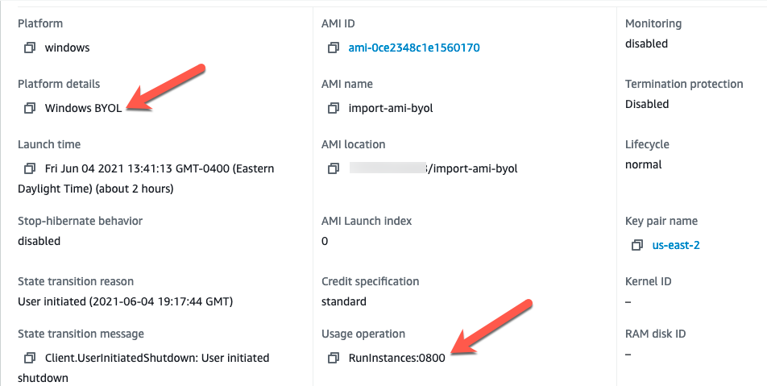Click the Termination protection Disabled value

[x=647, y=104]
